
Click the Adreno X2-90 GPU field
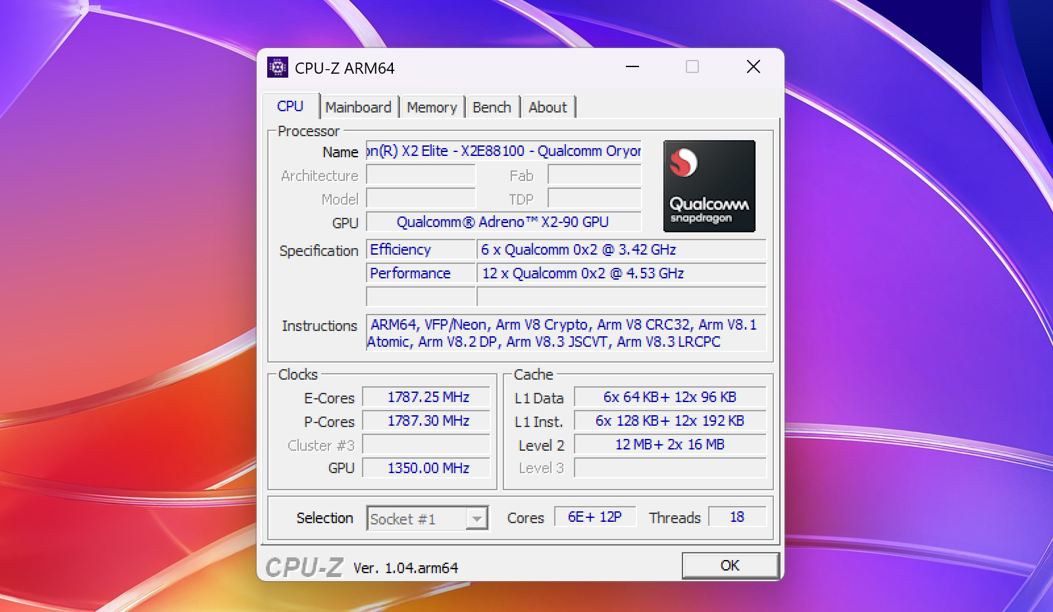(503, 222)
